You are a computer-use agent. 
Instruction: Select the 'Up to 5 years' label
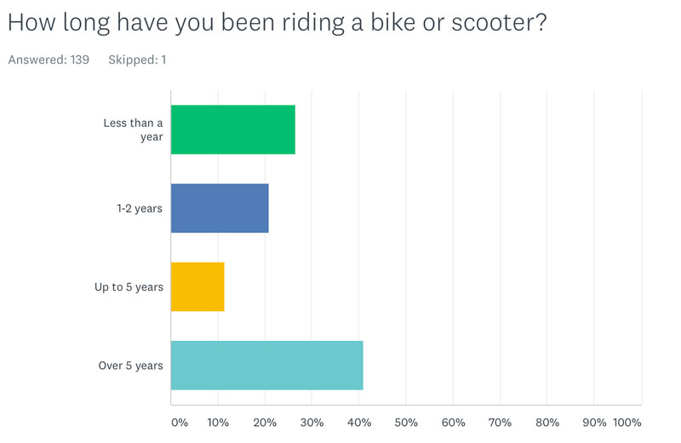(129, 287)
